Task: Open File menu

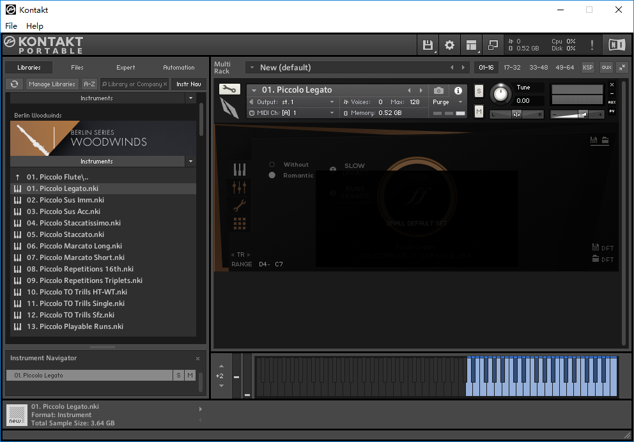Action: click(11, 26)
